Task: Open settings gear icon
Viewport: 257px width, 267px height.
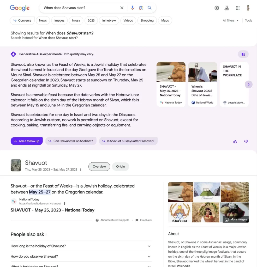Action: point(217,8)
